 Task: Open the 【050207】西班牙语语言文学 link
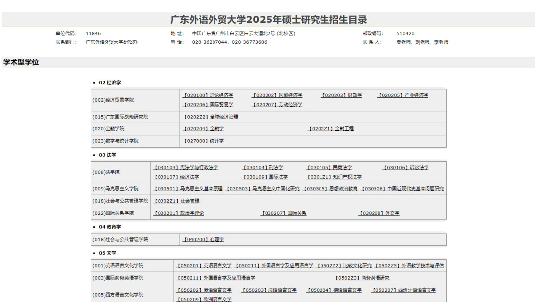tap(403, 290)
